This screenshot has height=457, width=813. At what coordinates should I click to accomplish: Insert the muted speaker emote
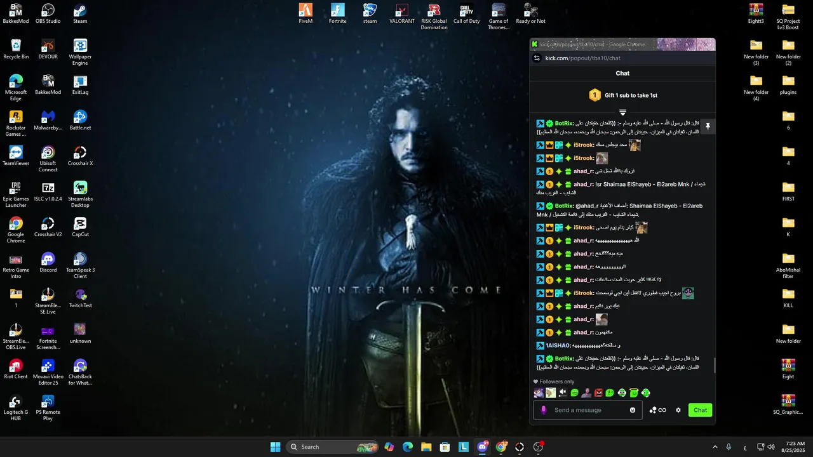(x=562, y=393)
